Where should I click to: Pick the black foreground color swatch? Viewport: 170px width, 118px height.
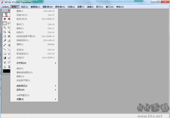pyautogui.click(x=7, y=71)
